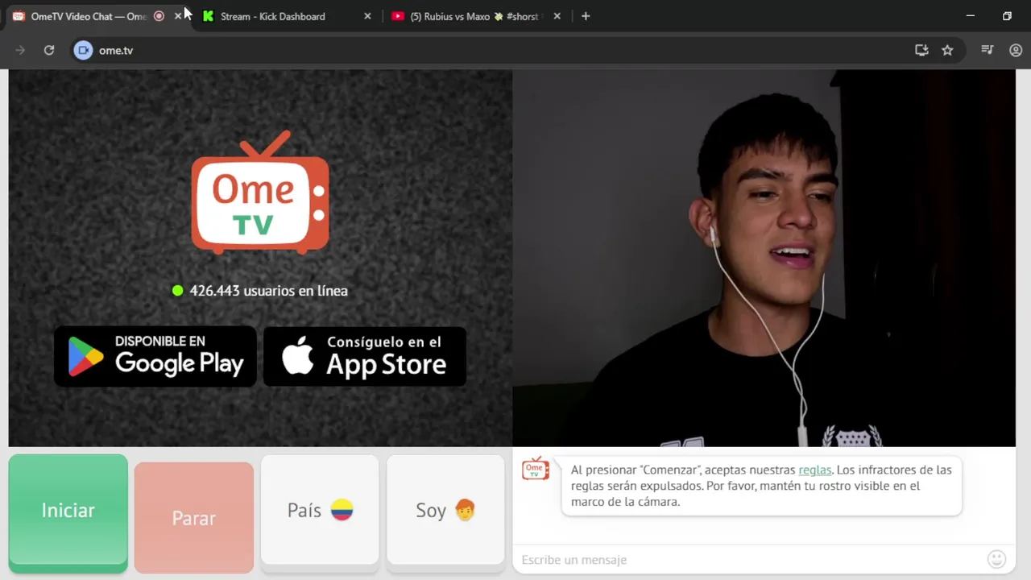Click the Colombia flag icon

click(x=342, y=510)
